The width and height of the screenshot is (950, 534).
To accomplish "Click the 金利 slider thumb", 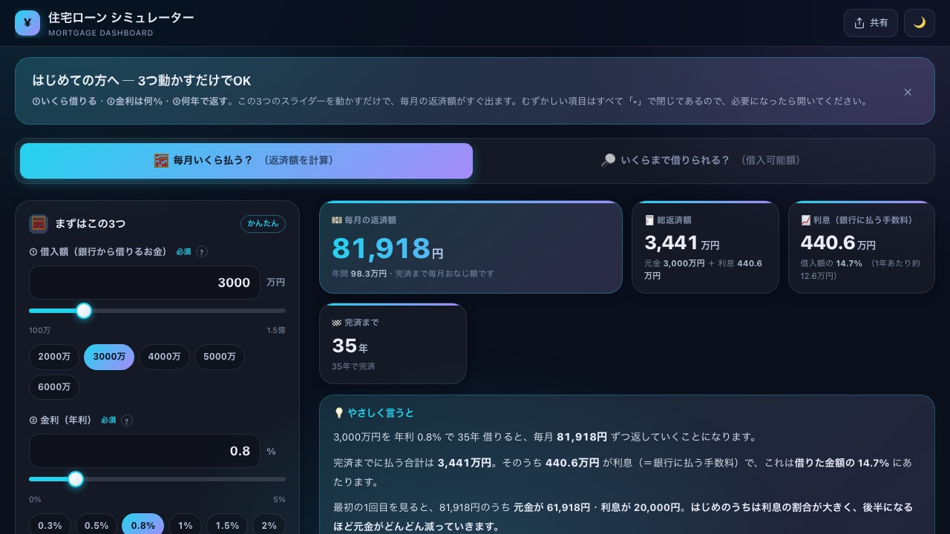I will [76, 479].
